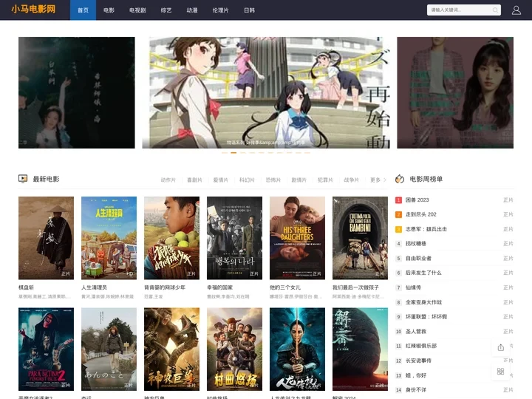
Task: Click the 他的三个女儿 title link
Action: 285,287
